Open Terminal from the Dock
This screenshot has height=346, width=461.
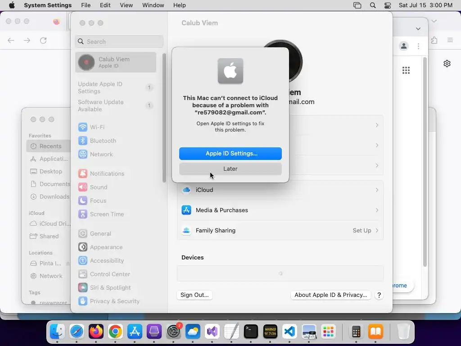251,332
